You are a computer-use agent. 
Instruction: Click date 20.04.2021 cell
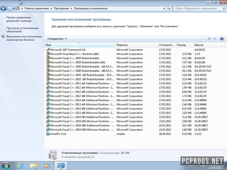(165, 134)
